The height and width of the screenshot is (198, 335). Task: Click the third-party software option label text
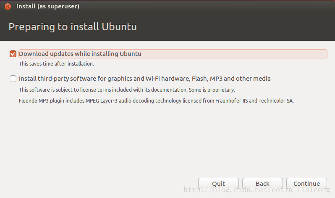[x=144, y=79]
